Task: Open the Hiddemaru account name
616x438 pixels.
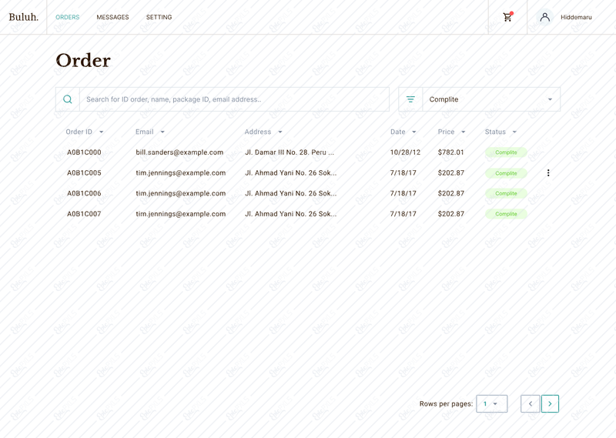Action: pyautogui.click(x=576, y=17)
